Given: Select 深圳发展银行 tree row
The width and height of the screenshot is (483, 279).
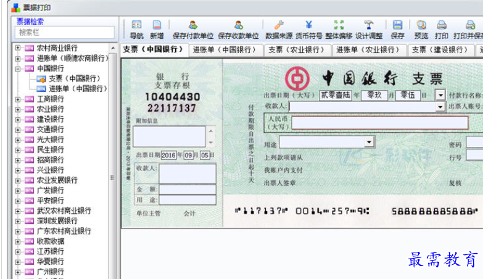Looking at the screenshot, I should pos(57,221).
